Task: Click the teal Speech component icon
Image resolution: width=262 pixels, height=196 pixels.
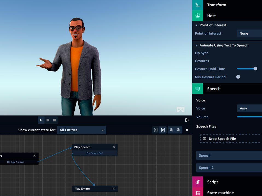Action: [x=197, y=89]
